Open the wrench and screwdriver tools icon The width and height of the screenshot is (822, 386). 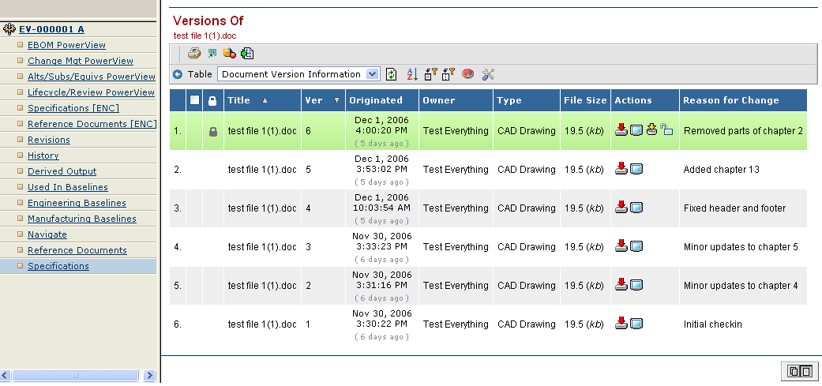[x=487, y=74]
